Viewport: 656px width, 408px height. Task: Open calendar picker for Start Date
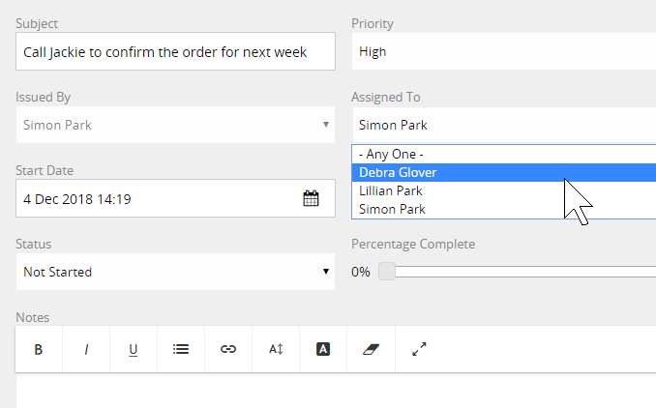click(311, 198)
